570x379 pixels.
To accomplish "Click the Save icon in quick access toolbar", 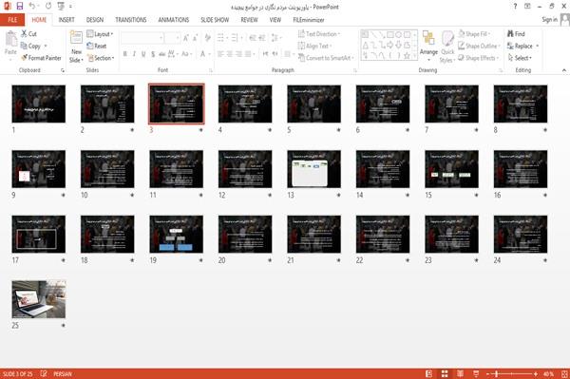I will coord(20,7).
